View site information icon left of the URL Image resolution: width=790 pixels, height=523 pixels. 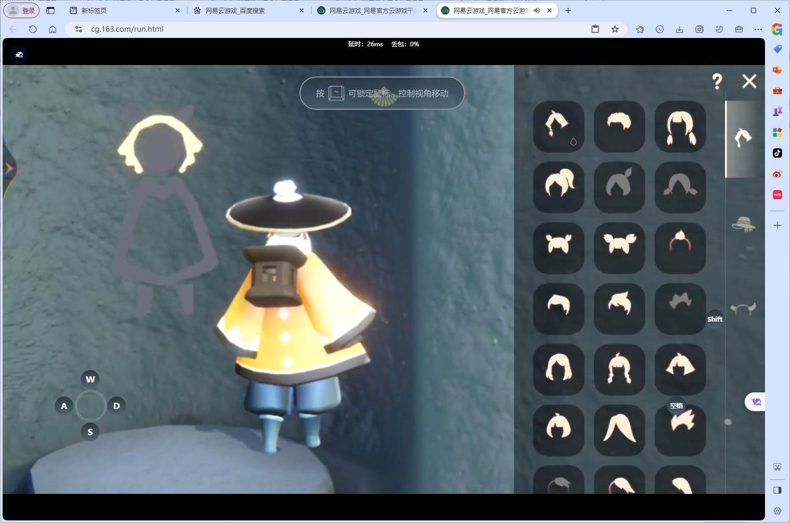click(79, 29)
